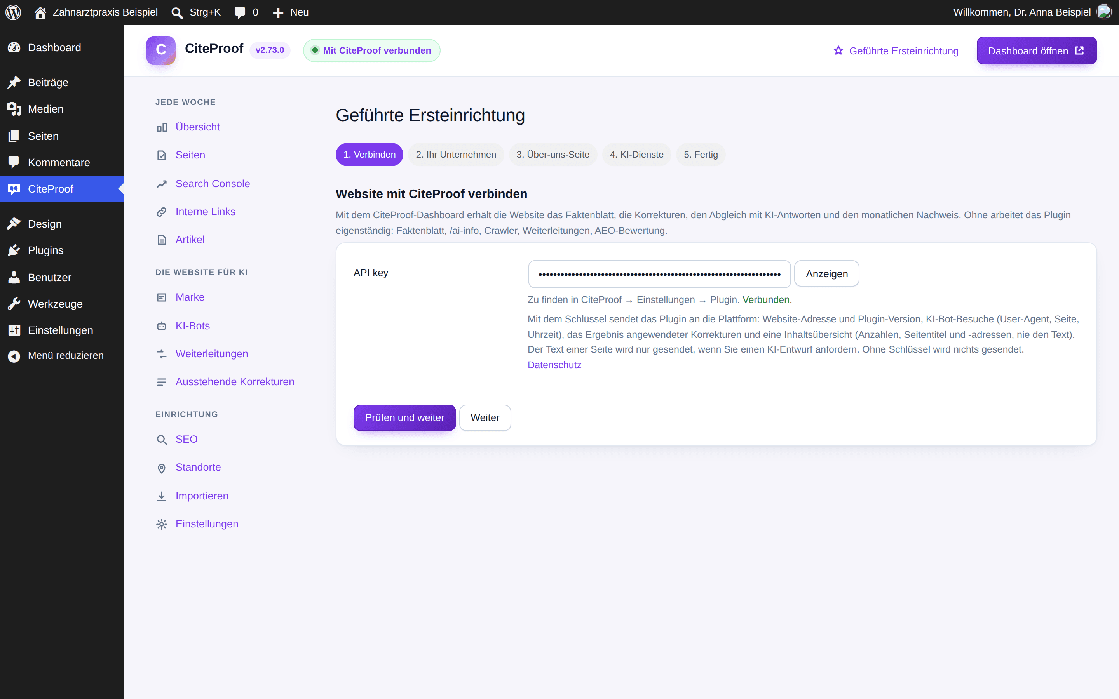Image resolution: width=1119 pixels, height=699 pixels.
Task: Click the plus icon next to Neu
Action: 278,12
